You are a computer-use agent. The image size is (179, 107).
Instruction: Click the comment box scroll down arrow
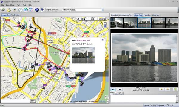click(x=177, y=101)
